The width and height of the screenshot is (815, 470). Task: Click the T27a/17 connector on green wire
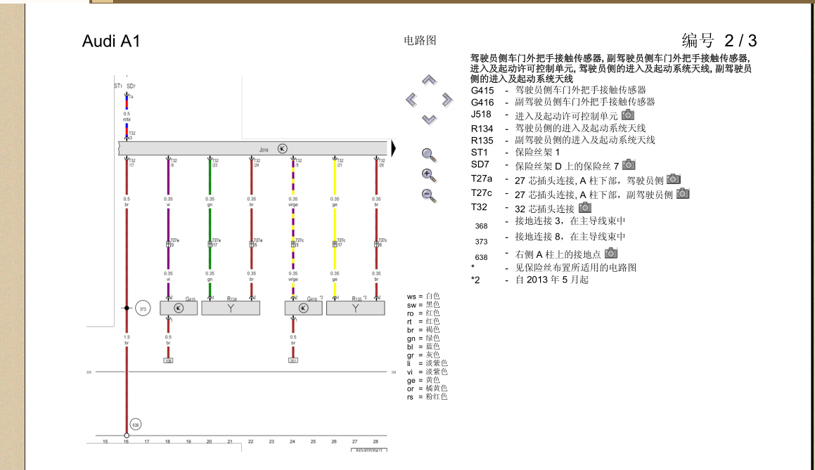click(210, 244)
